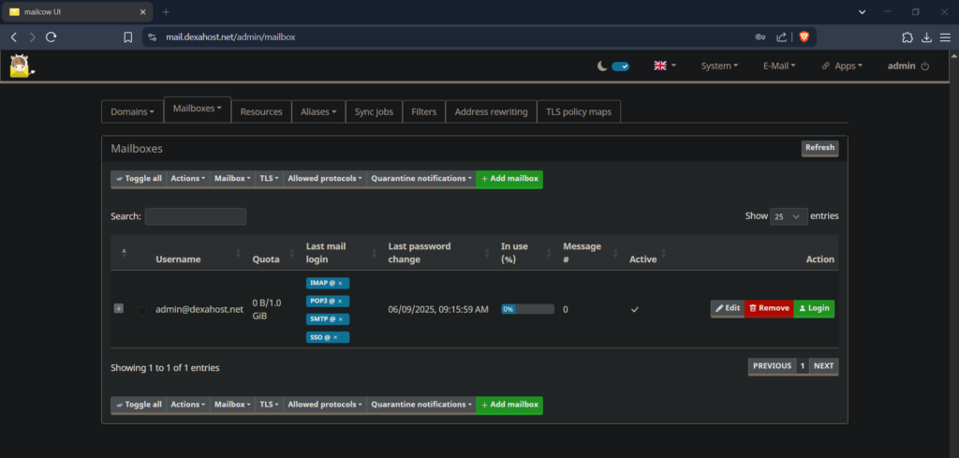The height and width of the screenshot is (458, 959).
Task: Open a new browser tab with plus
Action: pyautogui.click(x=166, y=11)
